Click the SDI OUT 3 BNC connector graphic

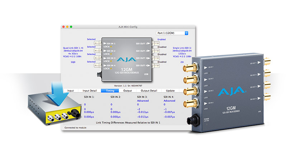156,58
